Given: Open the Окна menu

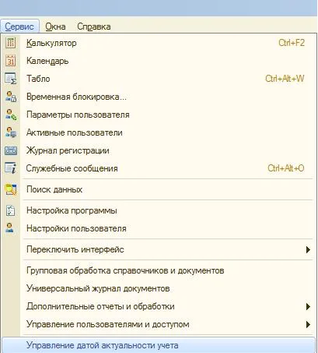Looking at the screenshot, I should click(55, 26).
